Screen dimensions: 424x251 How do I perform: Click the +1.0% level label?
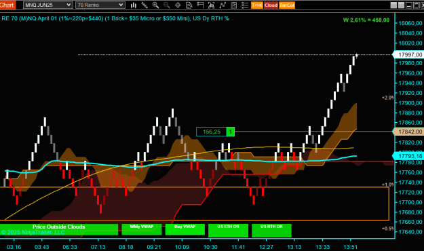coord(387,185)
